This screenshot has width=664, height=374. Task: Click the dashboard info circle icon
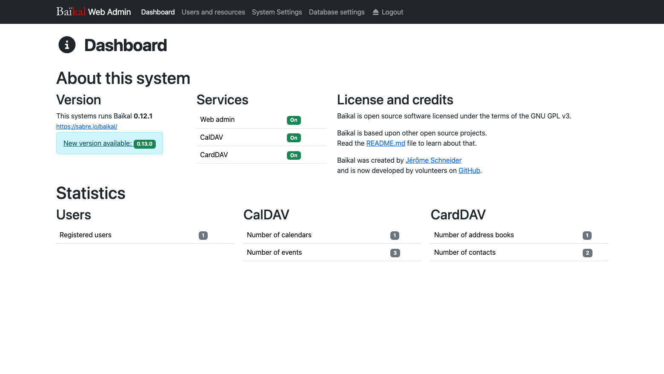tap(67, 45)
